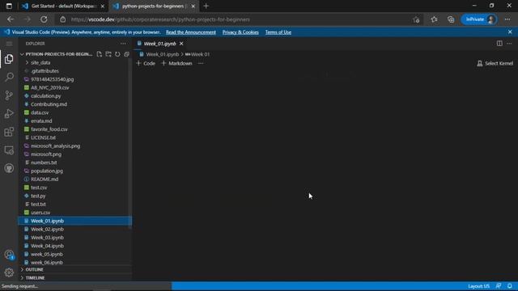Click the InPrivate profile button
Screen dimensions: 518x291
point(478,19)
